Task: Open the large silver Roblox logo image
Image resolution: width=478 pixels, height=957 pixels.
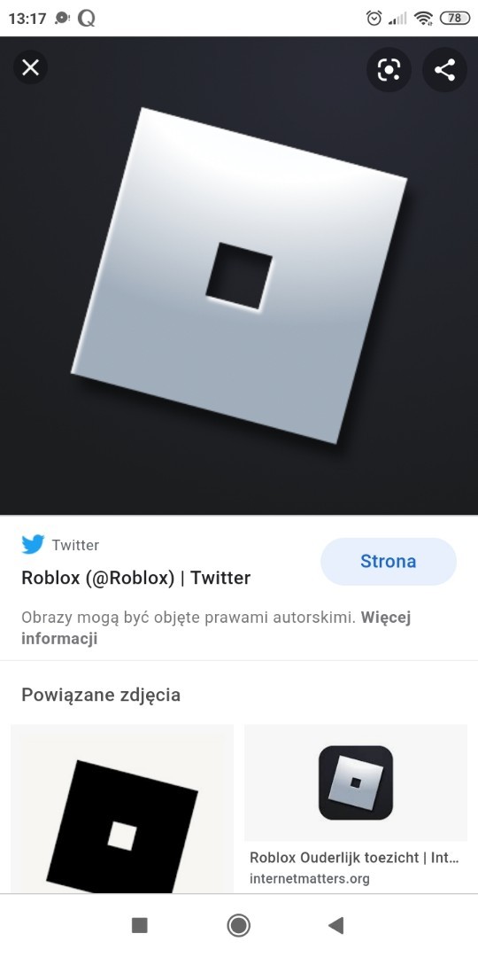Action: [239, 276]
